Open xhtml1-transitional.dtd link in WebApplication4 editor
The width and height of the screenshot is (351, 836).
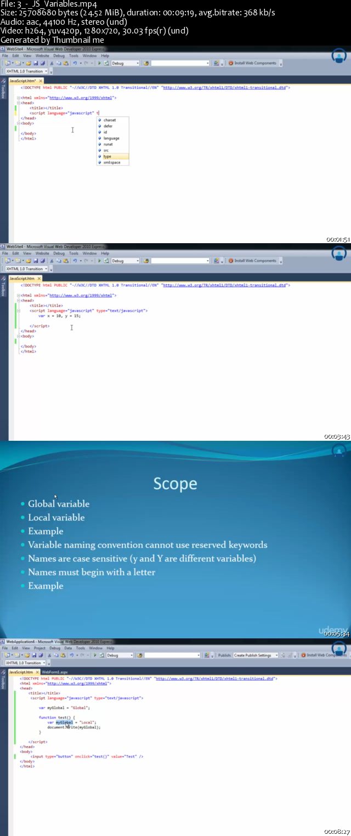tap(215, 678)
